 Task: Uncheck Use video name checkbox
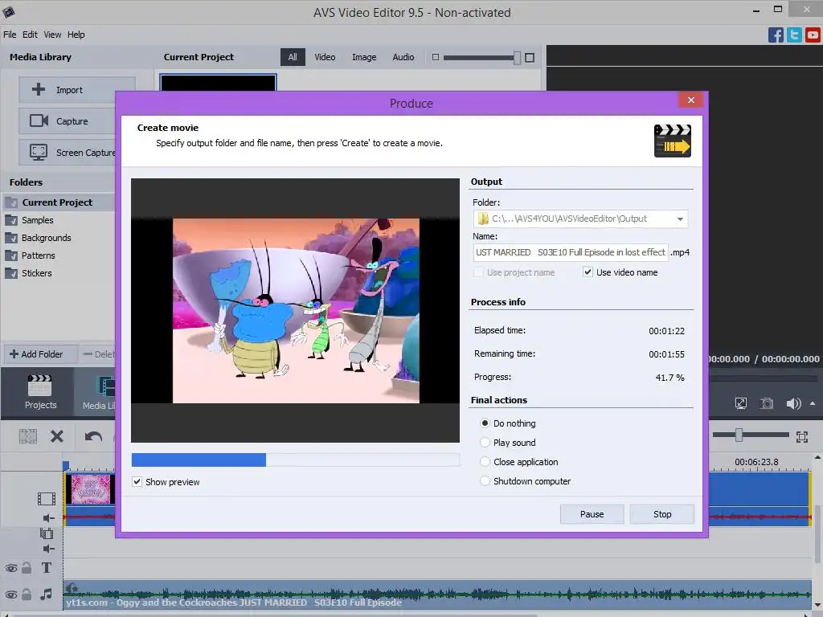[x=588, y=272]
